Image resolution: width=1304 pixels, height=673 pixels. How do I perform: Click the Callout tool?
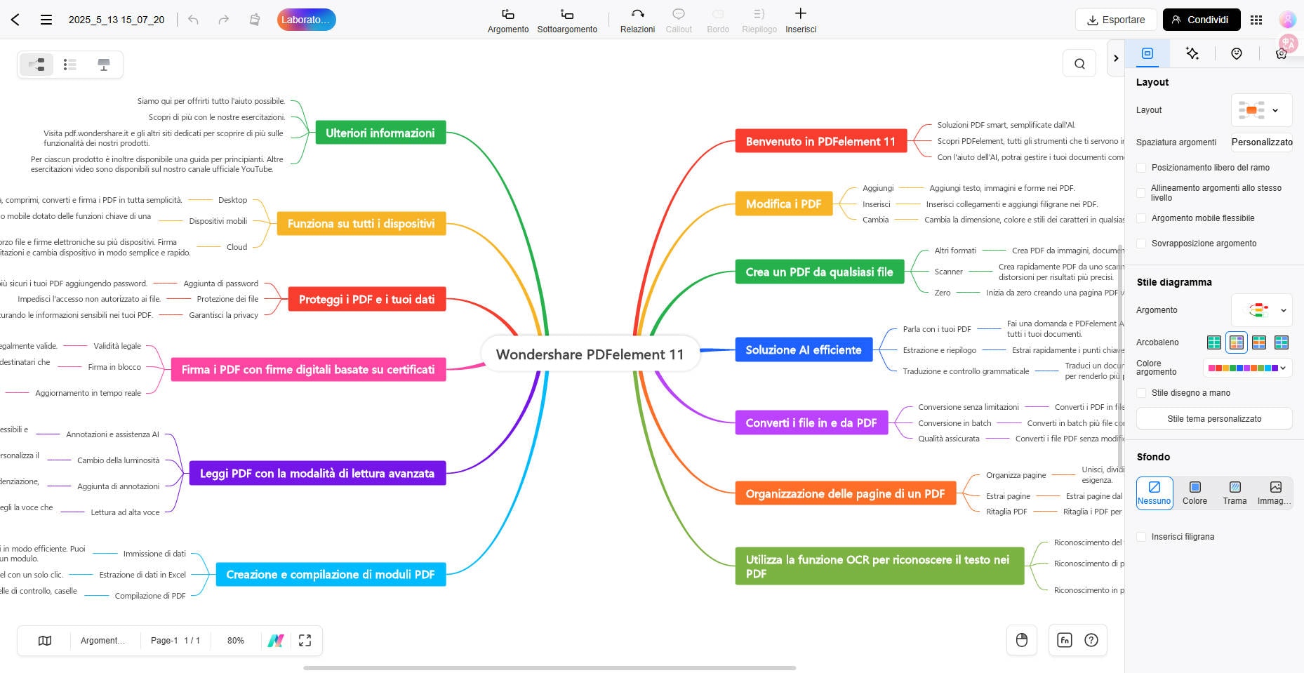pos(679,20)
